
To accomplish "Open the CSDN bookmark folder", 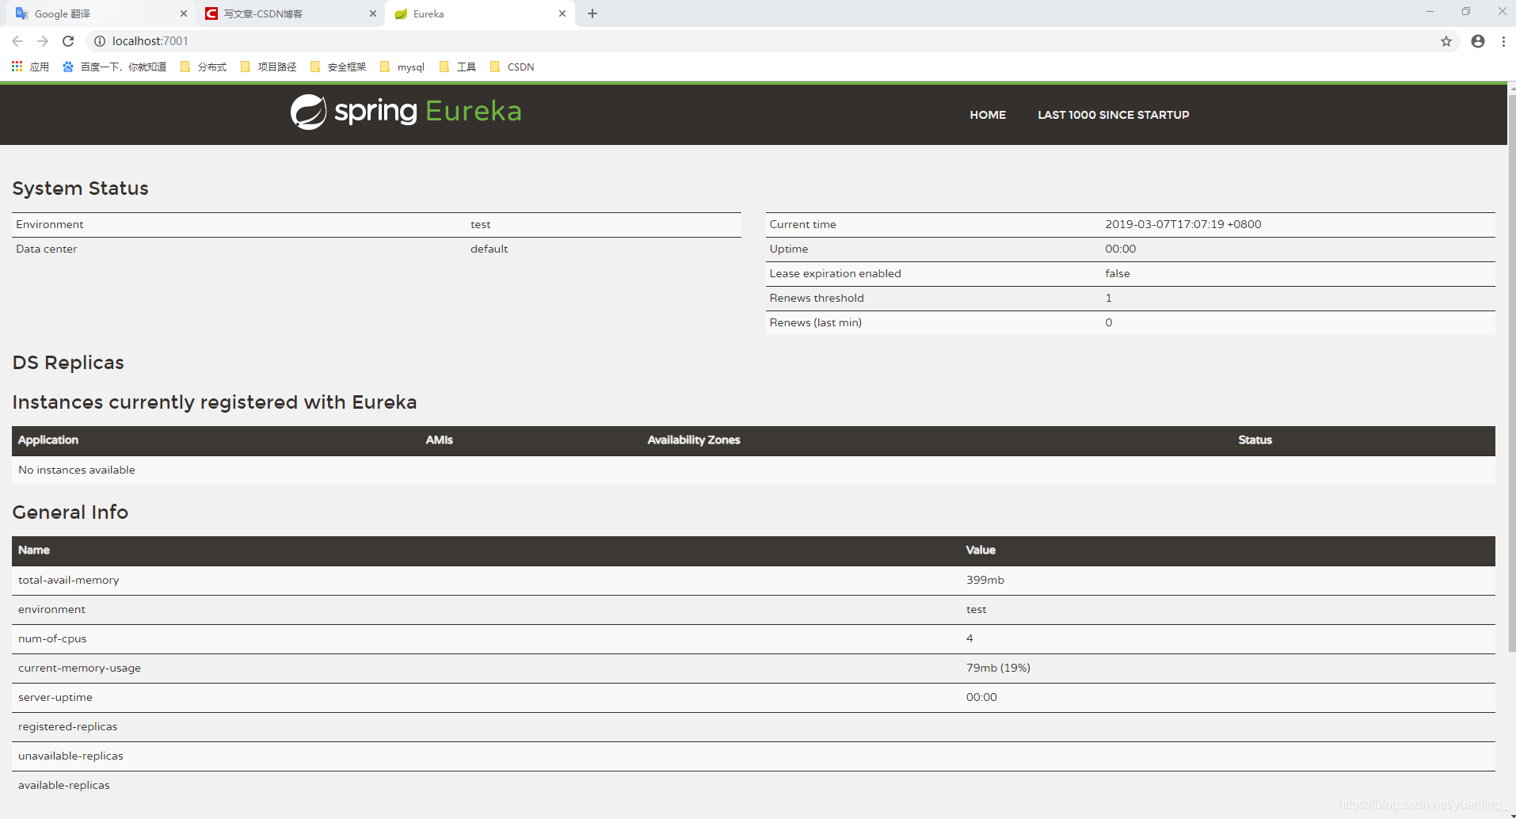I will [x=512, y=67].
